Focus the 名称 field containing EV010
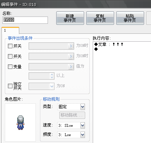The height and width of the screenshot is (143, 151). click(x=25, y=20)
